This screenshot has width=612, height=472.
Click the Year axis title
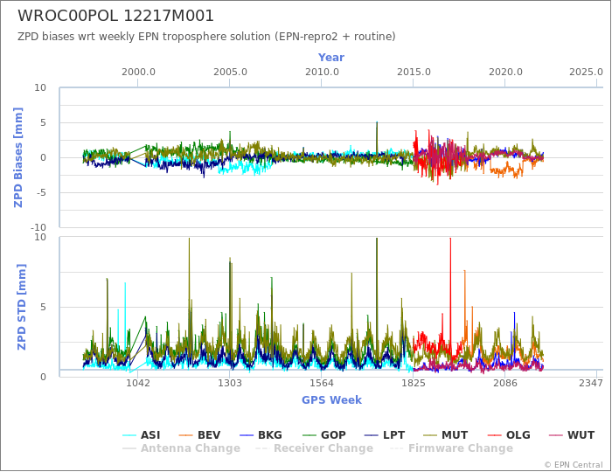331,58
